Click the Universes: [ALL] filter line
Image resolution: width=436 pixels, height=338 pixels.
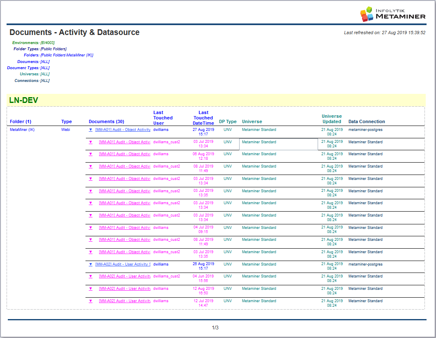coord(35,74)
